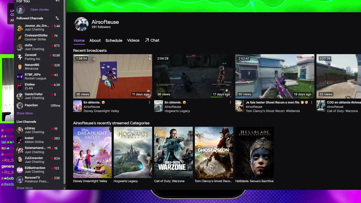Open dofla channel avatar
This screenshot has height=203, width=361.
click(20, 47)
